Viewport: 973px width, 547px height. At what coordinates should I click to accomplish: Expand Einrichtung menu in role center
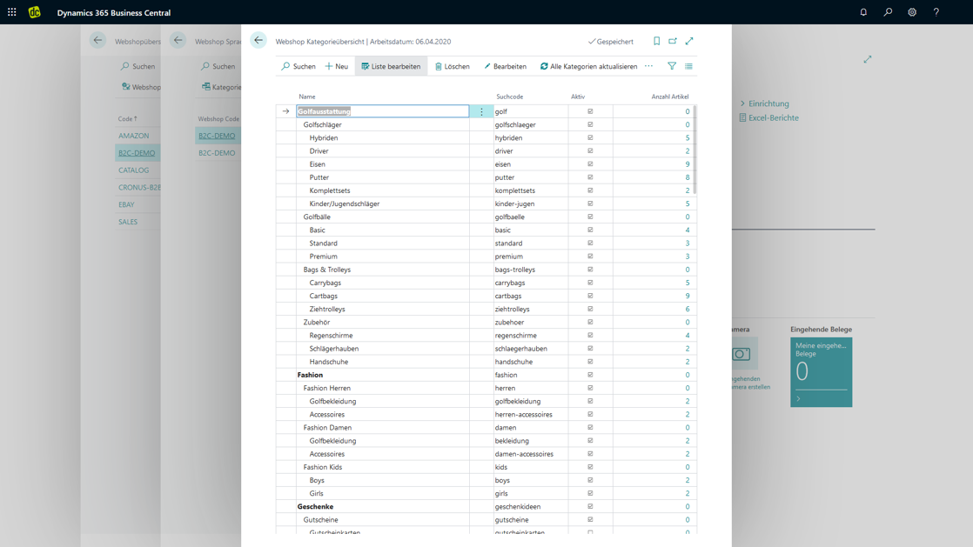click(764, 103)
